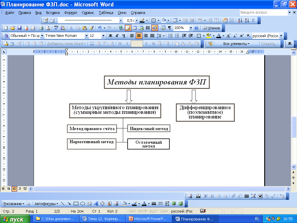Type in the Введите вопрос box
297x223 pixels.
point(263,12)
